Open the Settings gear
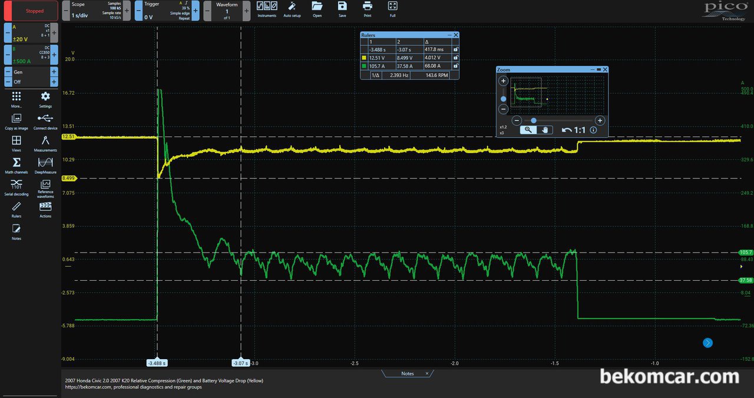 coord(45,99)
